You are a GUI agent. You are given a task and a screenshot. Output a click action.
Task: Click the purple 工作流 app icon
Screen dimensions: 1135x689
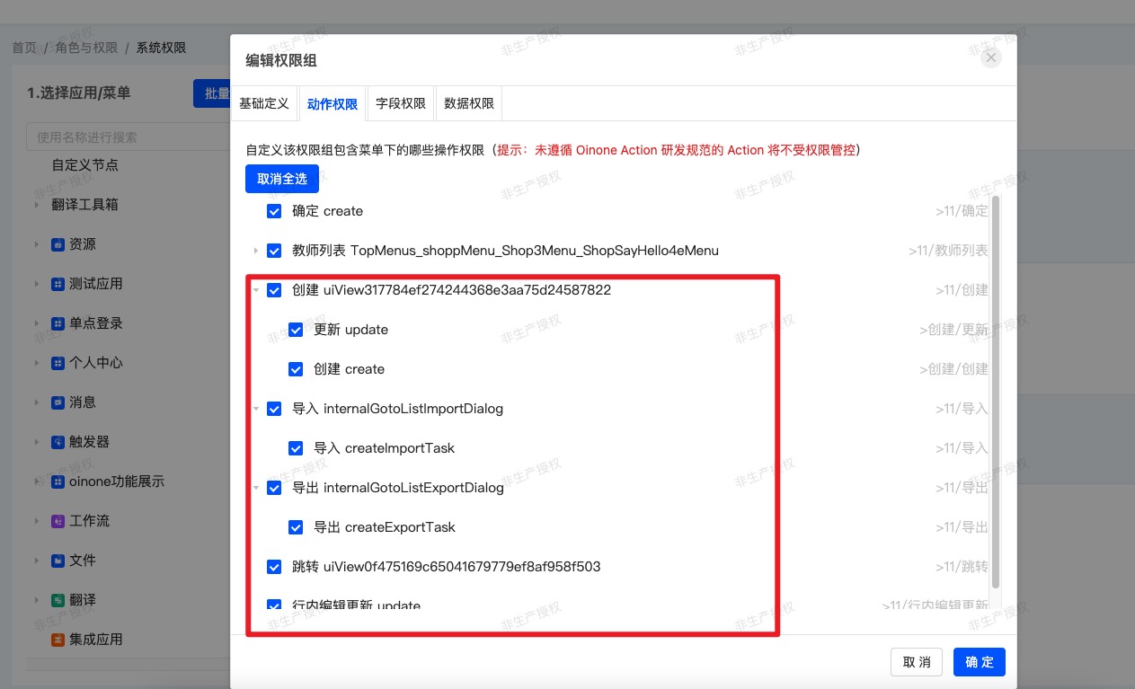click(x=58, y=521)
